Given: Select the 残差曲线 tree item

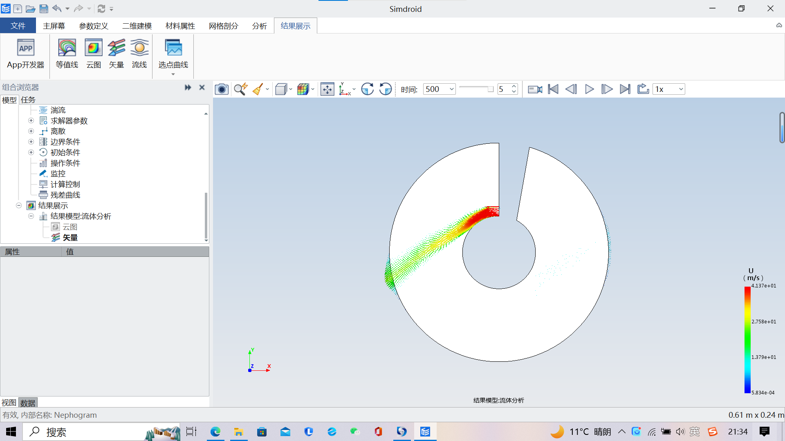Looking at the screenshot, I should pyautogui.click(x=65, y=195).
